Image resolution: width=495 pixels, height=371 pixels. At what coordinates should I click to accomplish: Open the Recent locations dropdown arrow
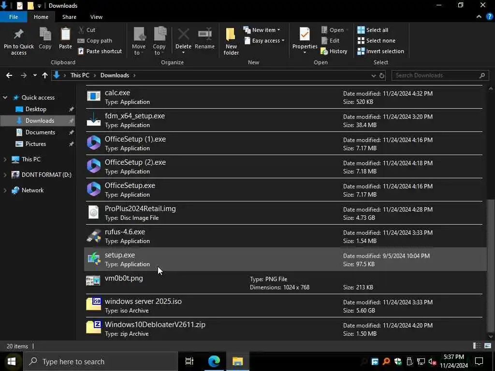(35, 75)
